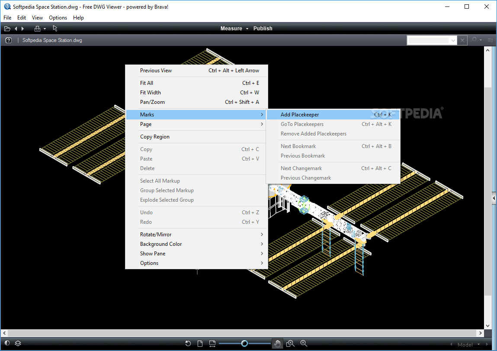Click the Softpedia Space Station.dwg file label
The width and height of the screenshot is (497, 351).
pos(52,40)
